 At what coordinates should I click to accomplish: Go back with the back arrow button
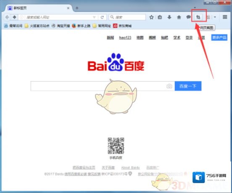coord(7,17)
